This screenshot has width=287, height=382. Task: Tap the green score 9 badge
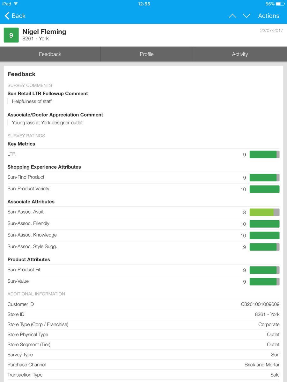11,35
